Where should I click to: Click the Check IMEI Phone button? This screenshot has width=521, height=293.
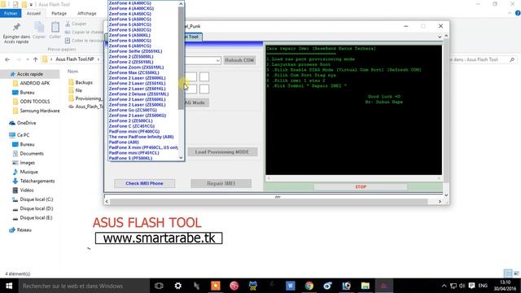pos(144,183)
